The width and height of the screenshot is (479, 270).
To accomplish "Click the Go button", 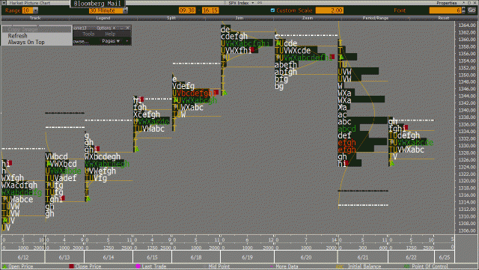I will tap(472, 10).
